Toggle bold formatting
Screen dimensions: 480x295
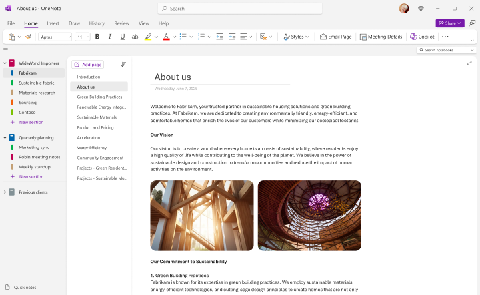coord(97,37)
